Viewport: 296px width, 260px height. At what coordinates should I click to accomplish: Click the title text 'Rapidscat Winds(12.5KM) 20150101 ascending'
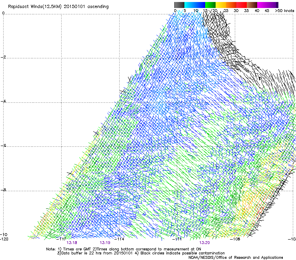coord(58,7)
